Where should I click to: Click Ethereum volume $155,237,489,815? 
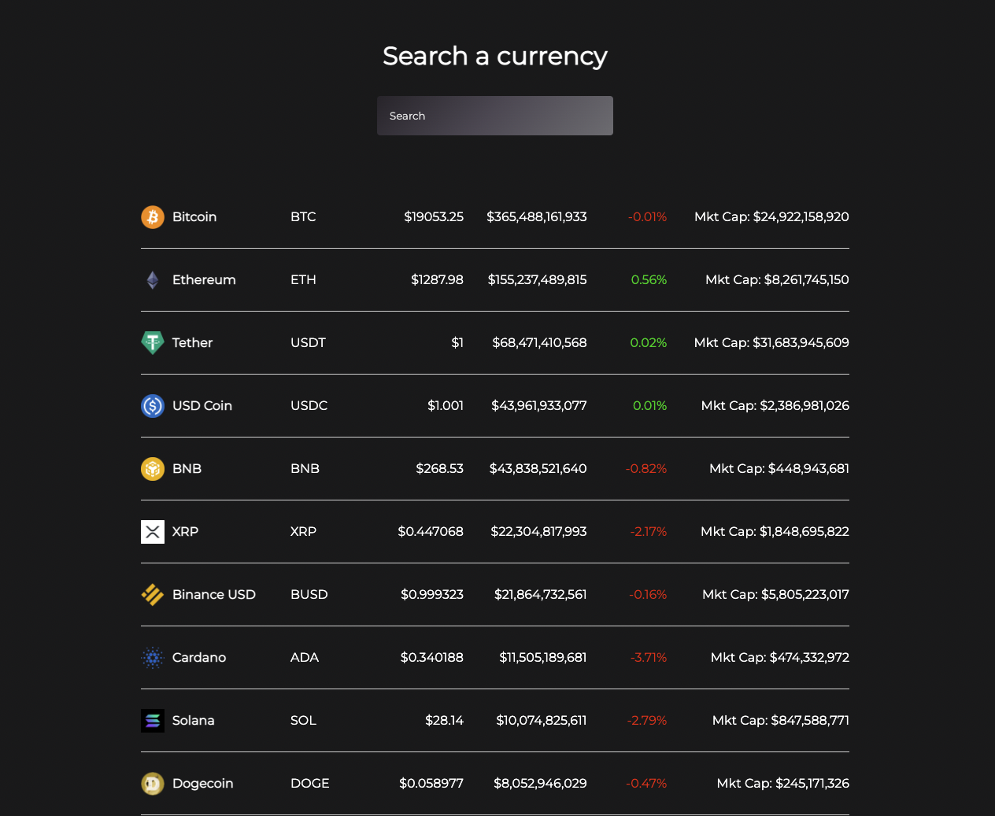coord(538,280)
